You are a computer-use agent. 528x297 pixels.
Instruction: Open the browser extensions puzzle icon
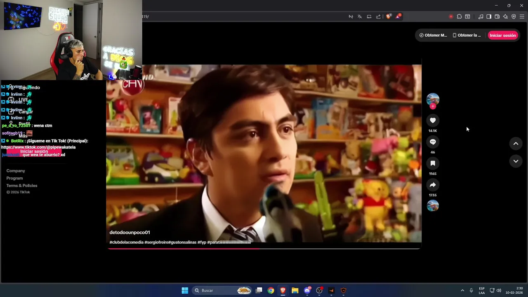click(459, 16)
